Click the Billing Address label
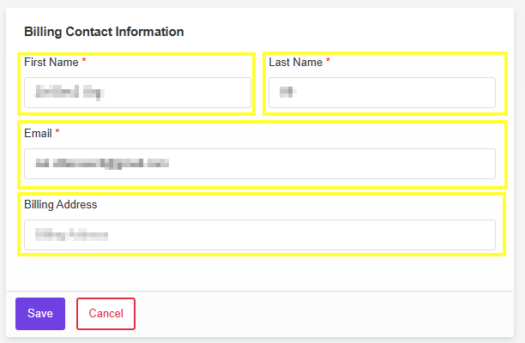525x343 pixels. (x=61, y=204)
